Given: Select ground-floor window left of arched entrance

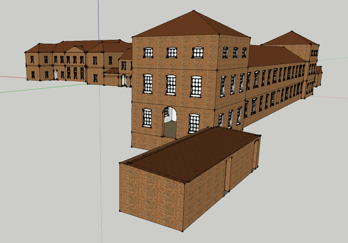Looking at the screenshot, I should pos(147,118).
